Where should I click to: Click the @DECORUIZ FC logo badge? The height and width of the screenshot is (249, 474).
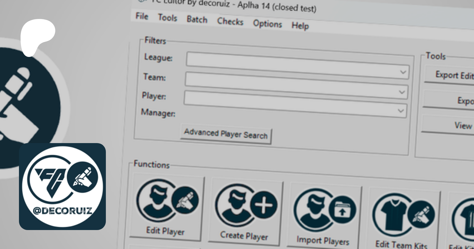(x=62, y=187)
